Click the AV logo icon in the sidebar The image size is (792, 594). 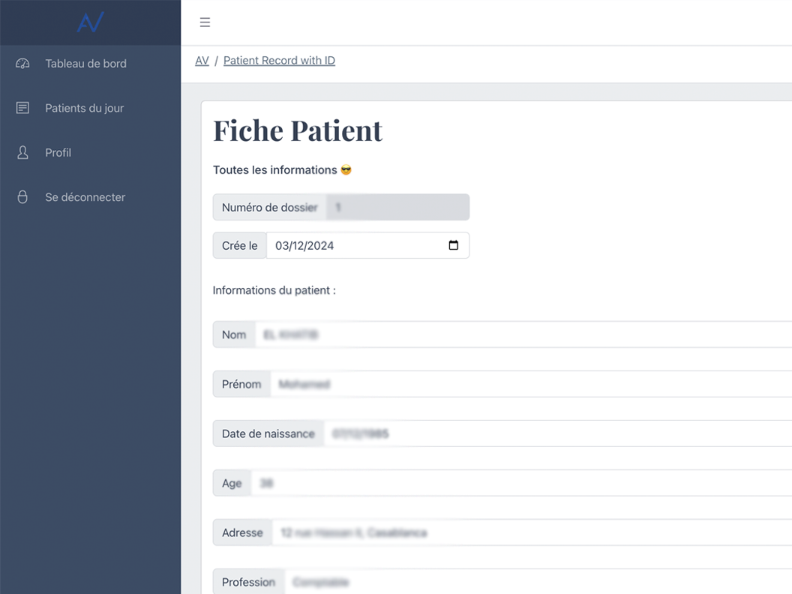coord(90,22)
